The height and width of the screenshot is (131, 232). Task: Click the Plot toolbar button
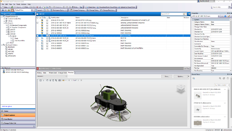(x=26, y=7)
